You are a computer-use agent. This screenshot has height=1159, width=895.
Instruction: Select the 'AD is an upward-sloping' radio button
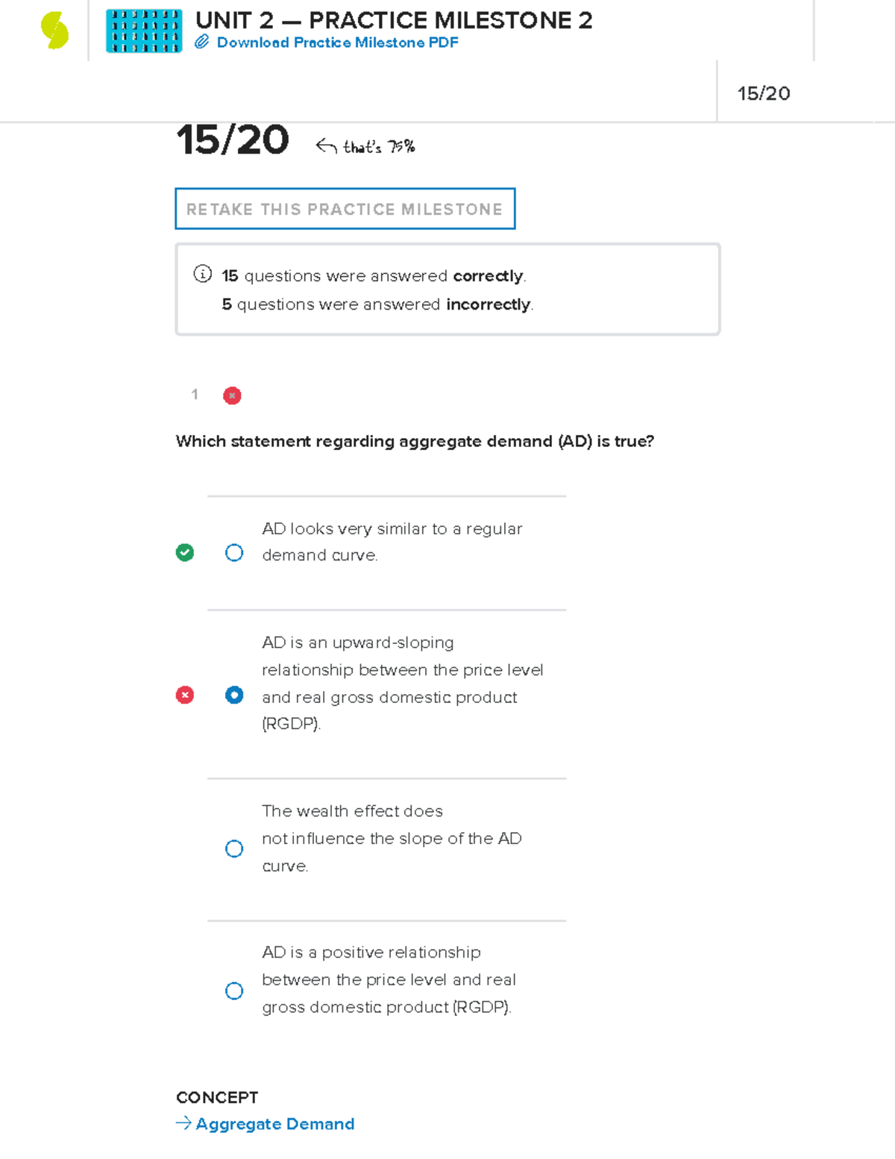(x=234, y=695)
